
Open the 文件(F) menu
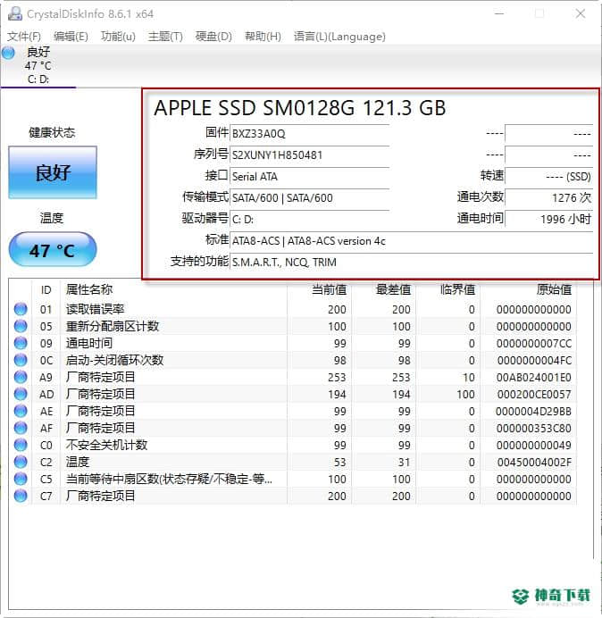click(x=24, y=37)
